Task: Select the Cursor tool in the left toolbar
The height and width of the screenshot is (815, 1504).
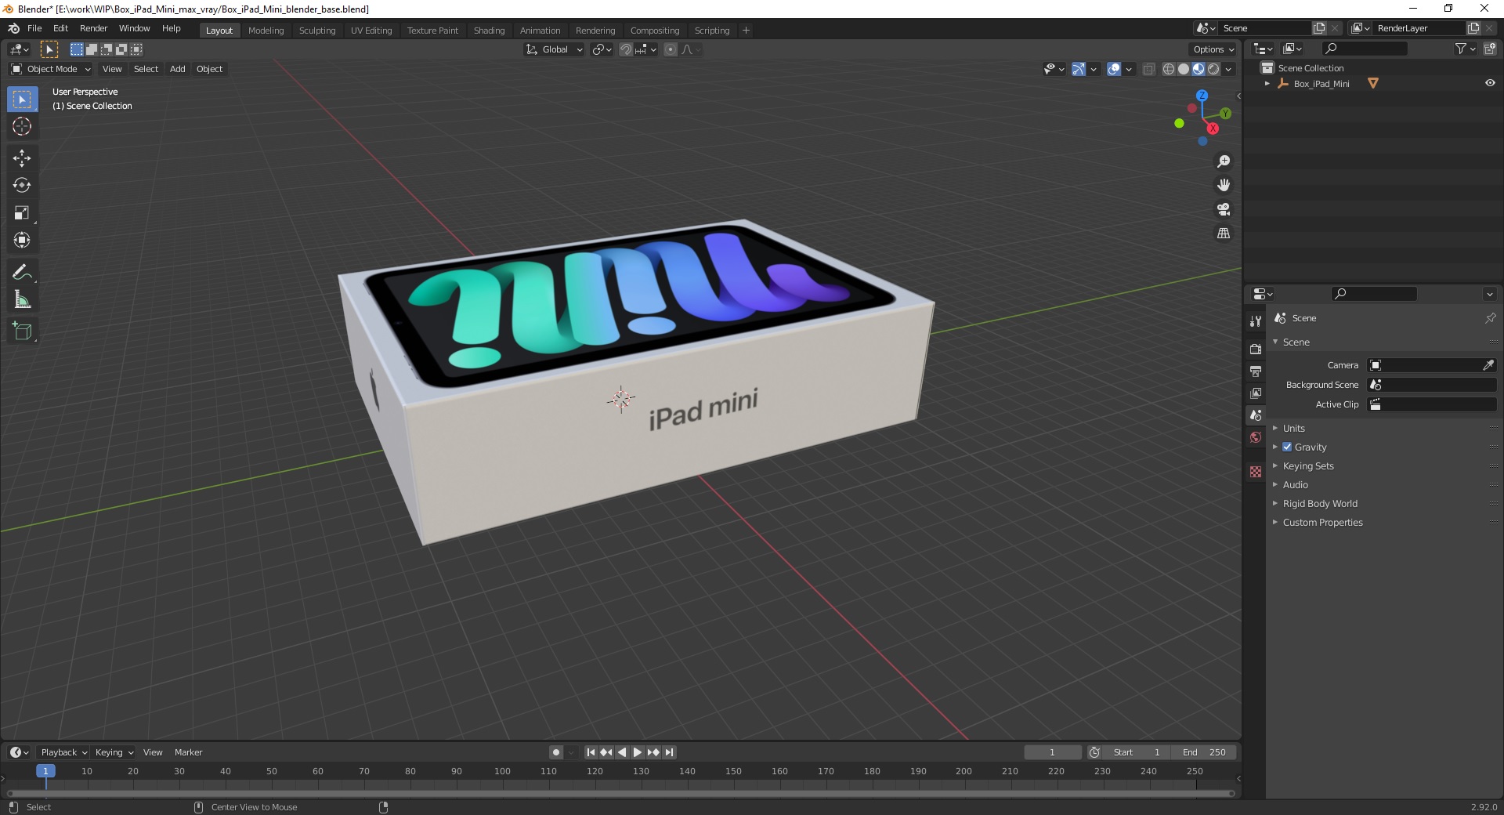Action: pyautogui.click(x=22, y=126)
